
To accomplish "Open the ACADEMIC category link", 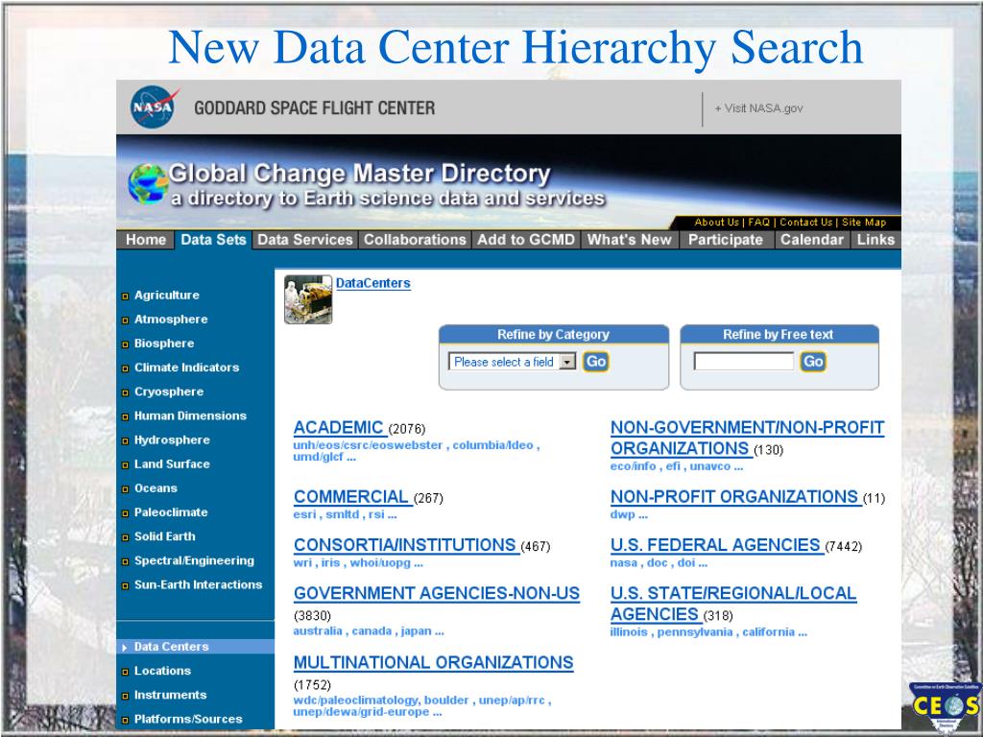I will pos(339,427).
